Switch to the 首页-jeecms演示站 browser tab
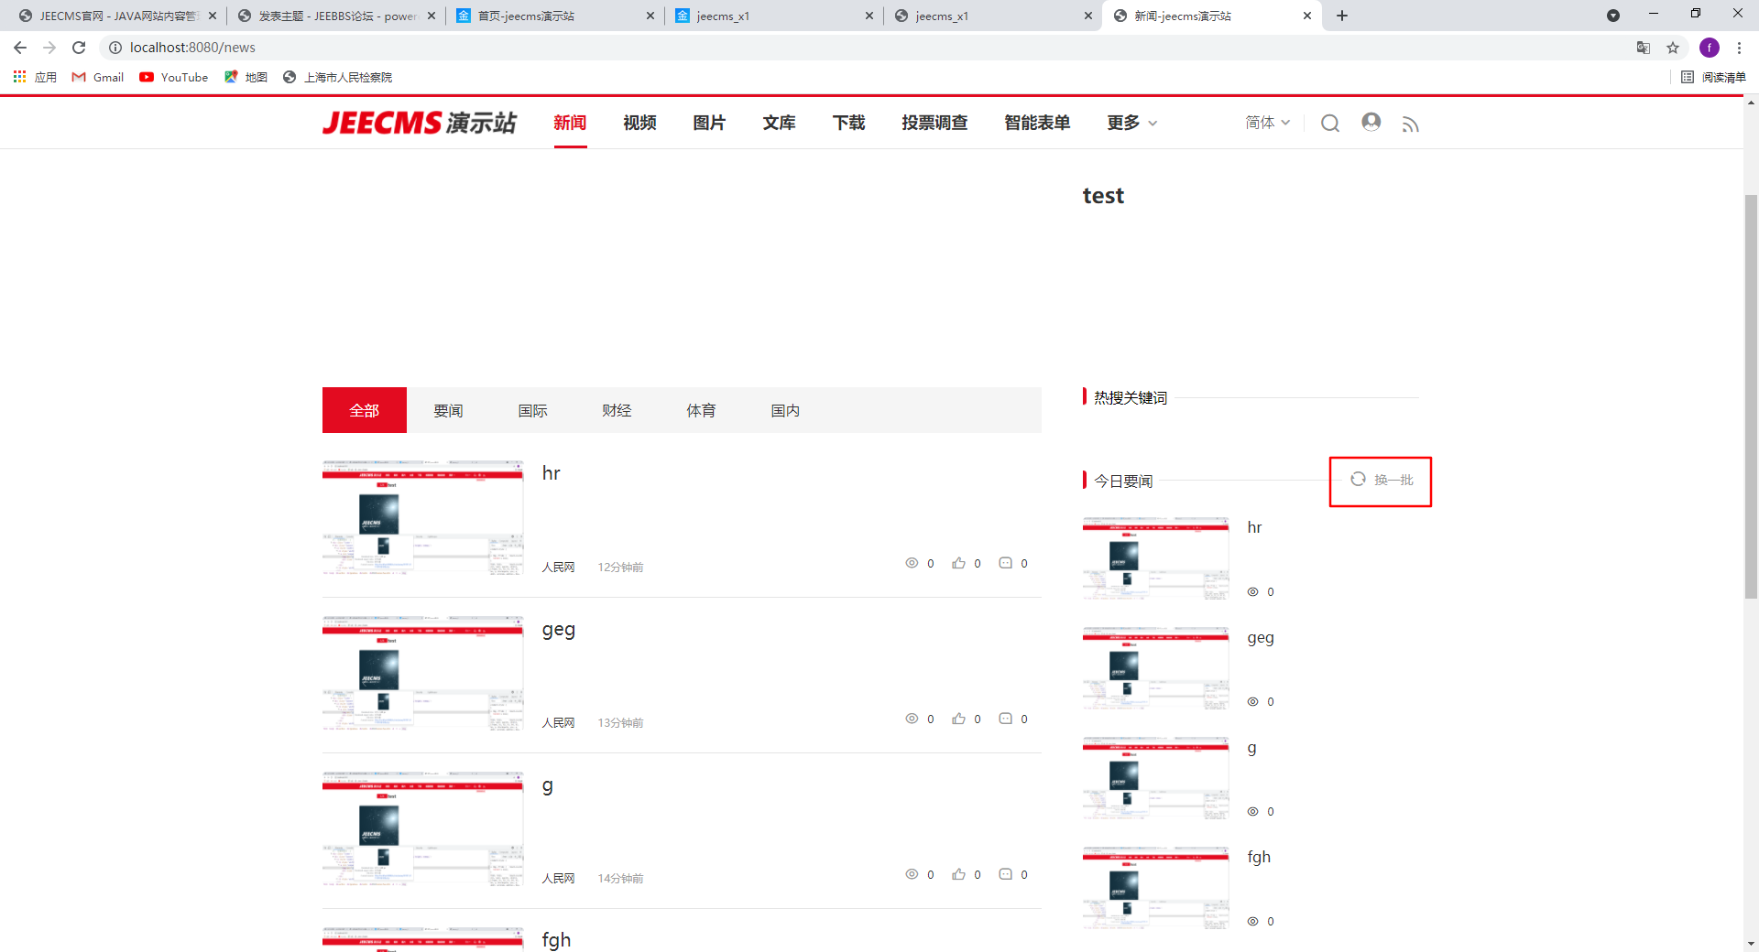This screenshot has width=1759, height=952. click(555, 16)
